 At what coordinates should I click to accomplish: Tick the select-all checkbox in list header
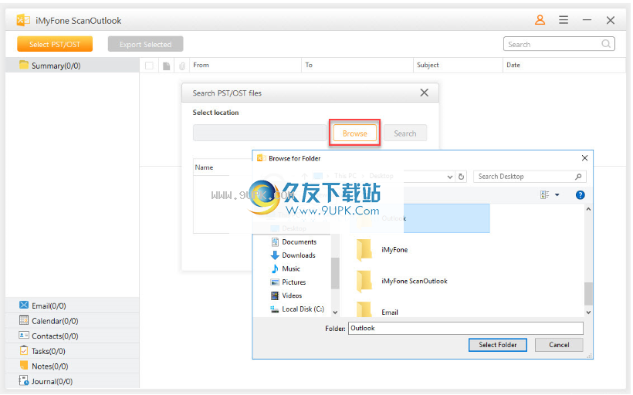tap(149, 66)
